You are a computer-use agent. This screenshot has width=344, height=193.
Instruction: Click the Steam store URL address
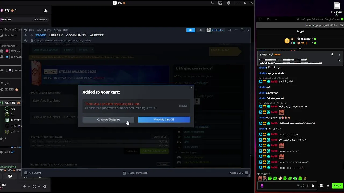point(62,40)
